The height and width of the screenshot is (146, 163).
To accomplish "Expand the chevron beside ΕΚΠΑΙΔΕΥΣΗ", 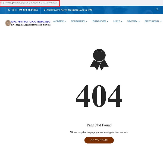I will 108,21.
